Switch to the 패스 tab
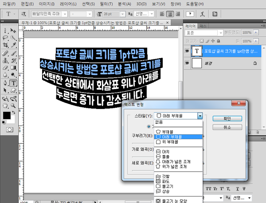 203,26
